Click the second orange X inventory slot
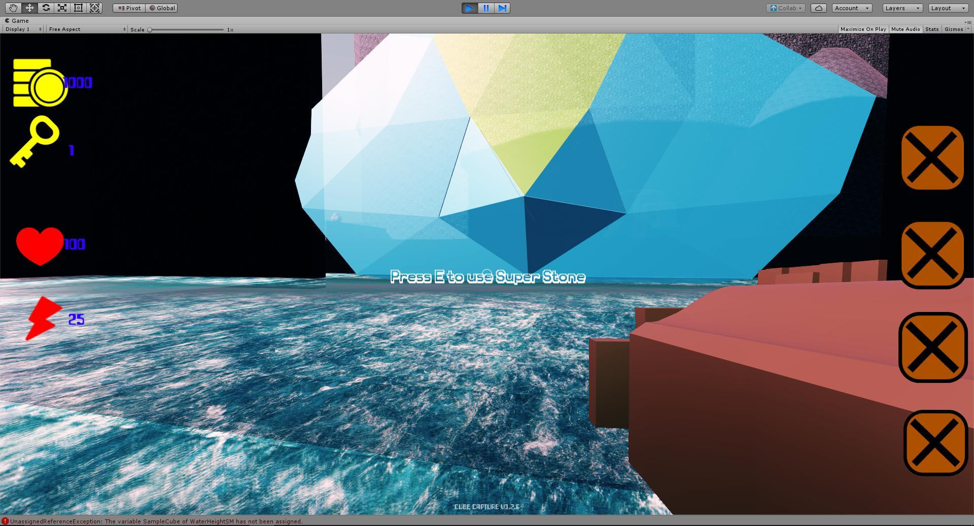974x526 pixels. [932, 255]
